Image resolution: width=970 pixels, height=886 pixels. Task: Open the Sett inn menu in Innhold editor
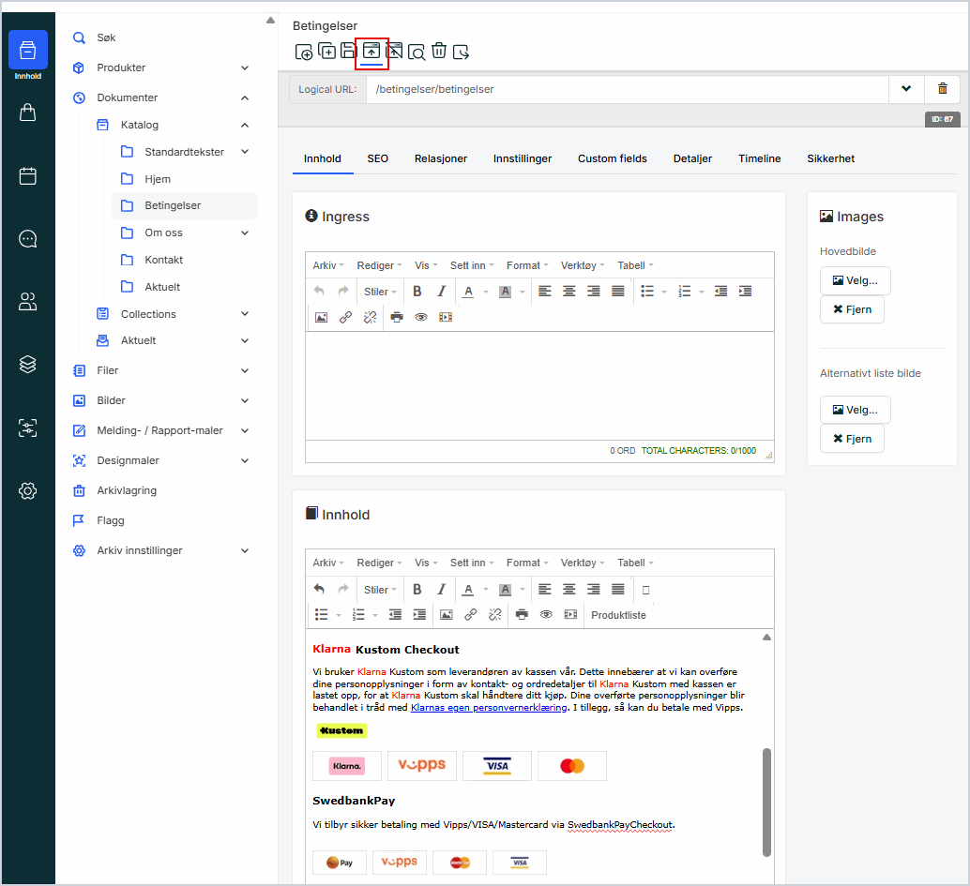point(472,563)
